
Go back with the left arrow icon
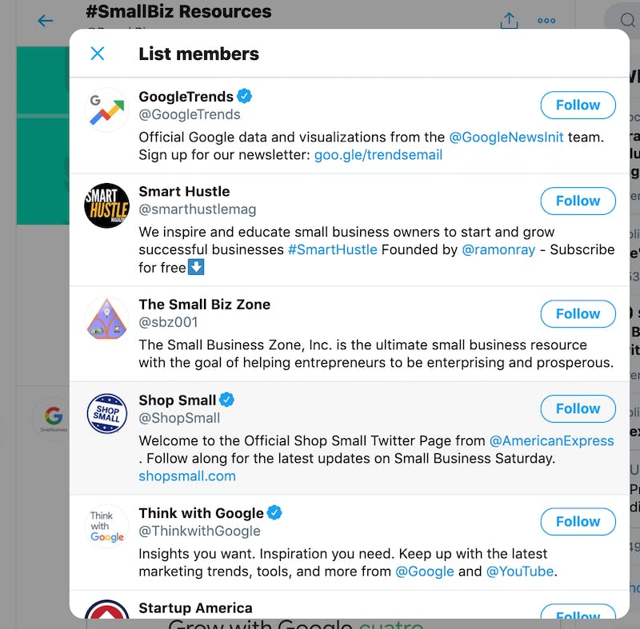pos(46,21)
